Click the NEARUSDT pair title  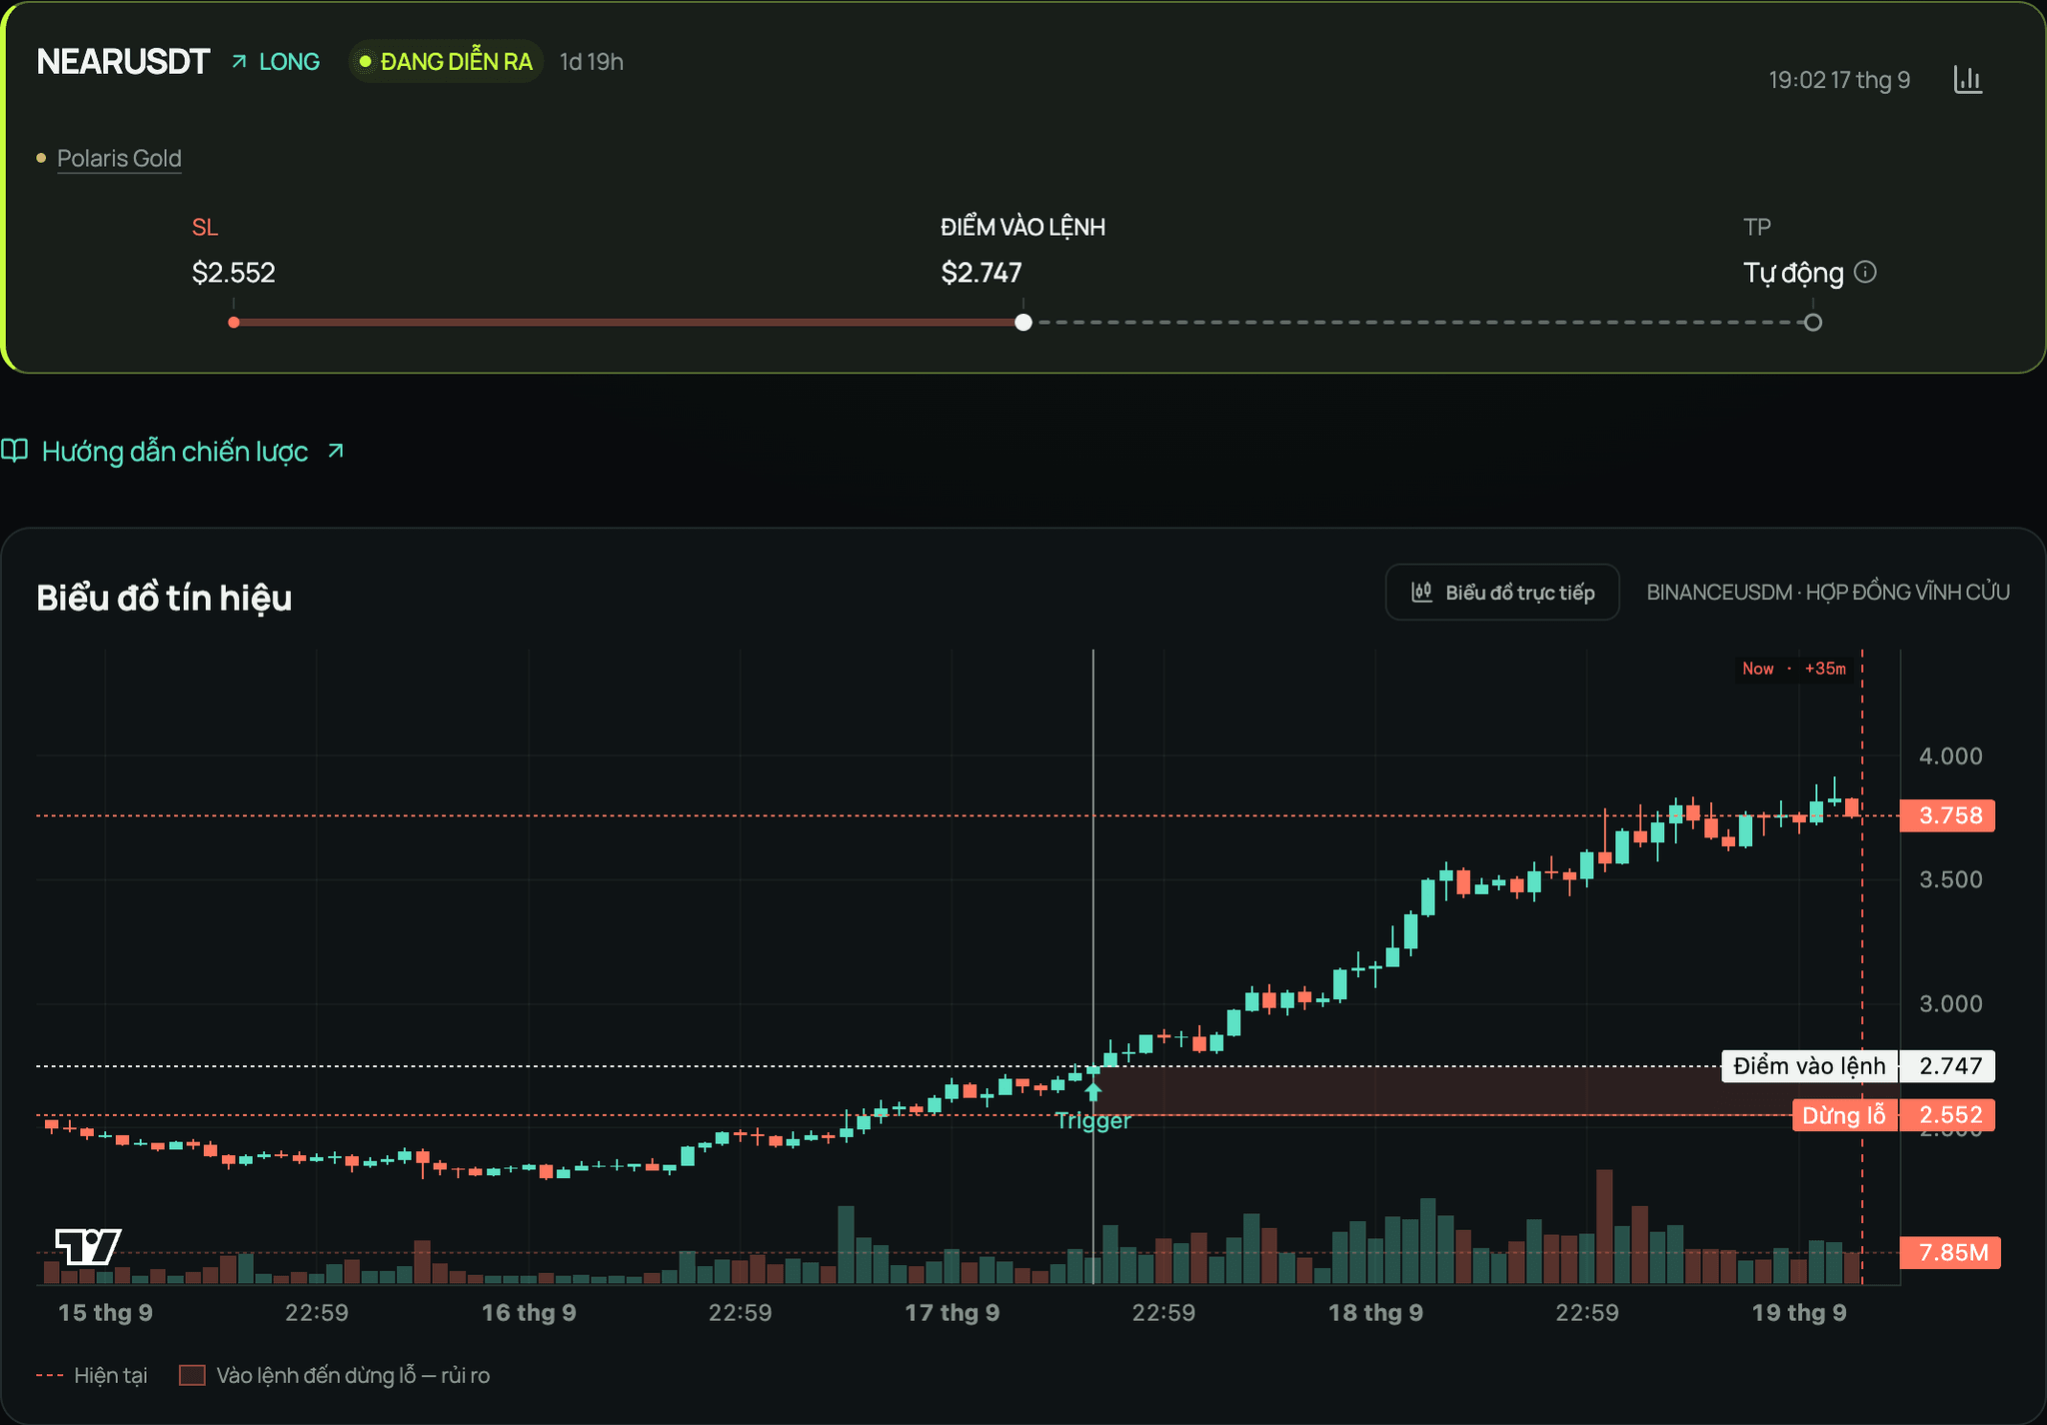123,62
